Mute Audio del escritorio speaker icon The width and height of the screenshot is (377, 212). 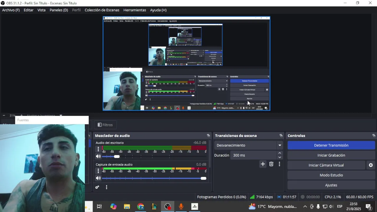tap(98, 156)
